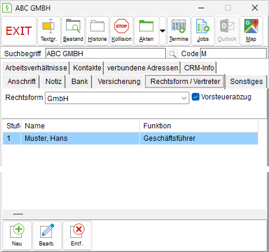Screen dimensions: 269x252
Task: Open the Termine calendar
Action: coord(179,31)
